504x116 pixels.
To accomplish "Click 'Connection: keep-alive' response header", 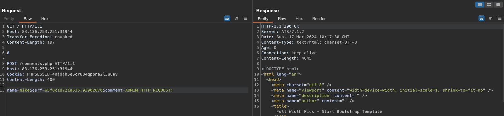I will (x=289, y=53).
